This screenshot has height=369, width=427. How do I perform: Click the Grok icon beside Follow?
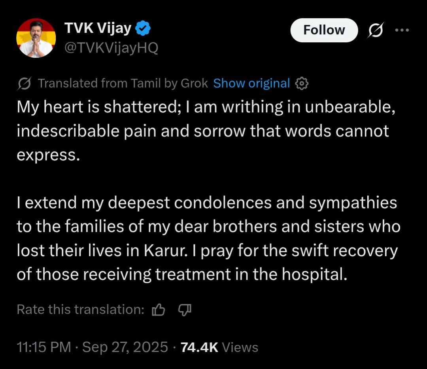(x=375, y=30)
